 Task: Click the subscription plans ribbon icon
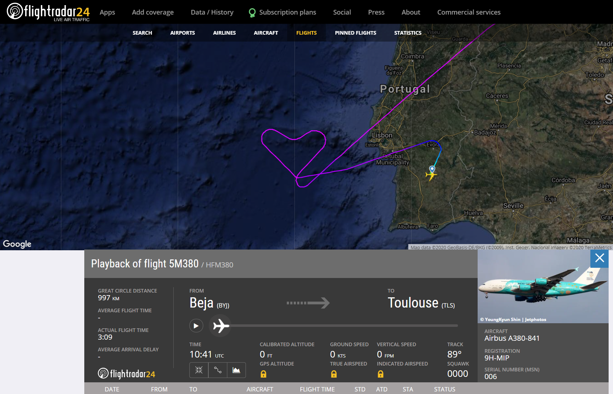tap(252, 13)
